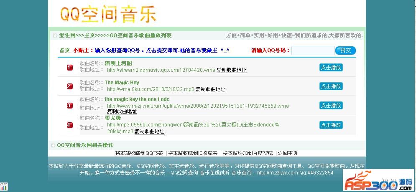The image size is (416, 192).
Task: Click the 请输入QQ号码 label
Action: 271,51
